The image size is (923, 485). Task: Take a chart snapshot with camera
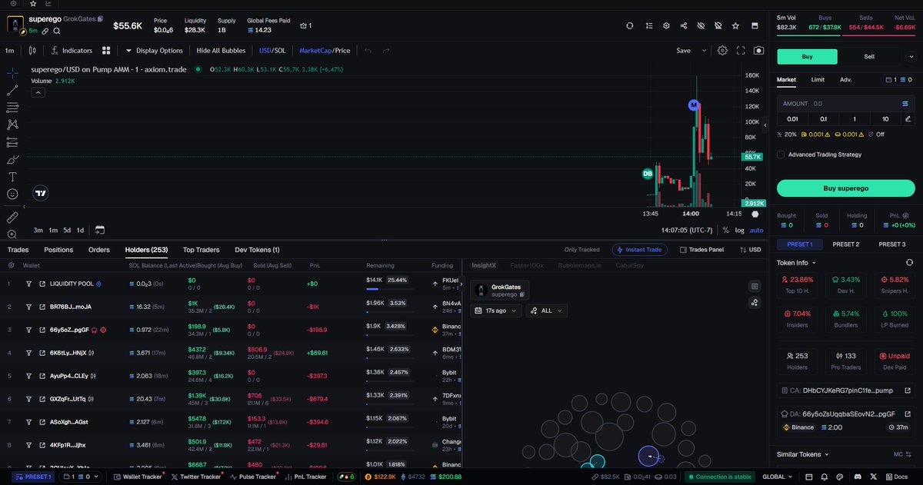tap(759, 51)
